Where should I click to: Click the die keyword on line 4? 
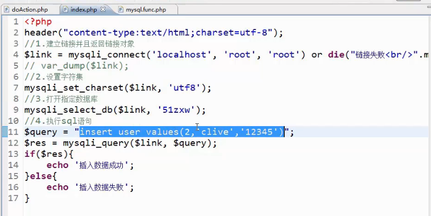click(336, 55)
